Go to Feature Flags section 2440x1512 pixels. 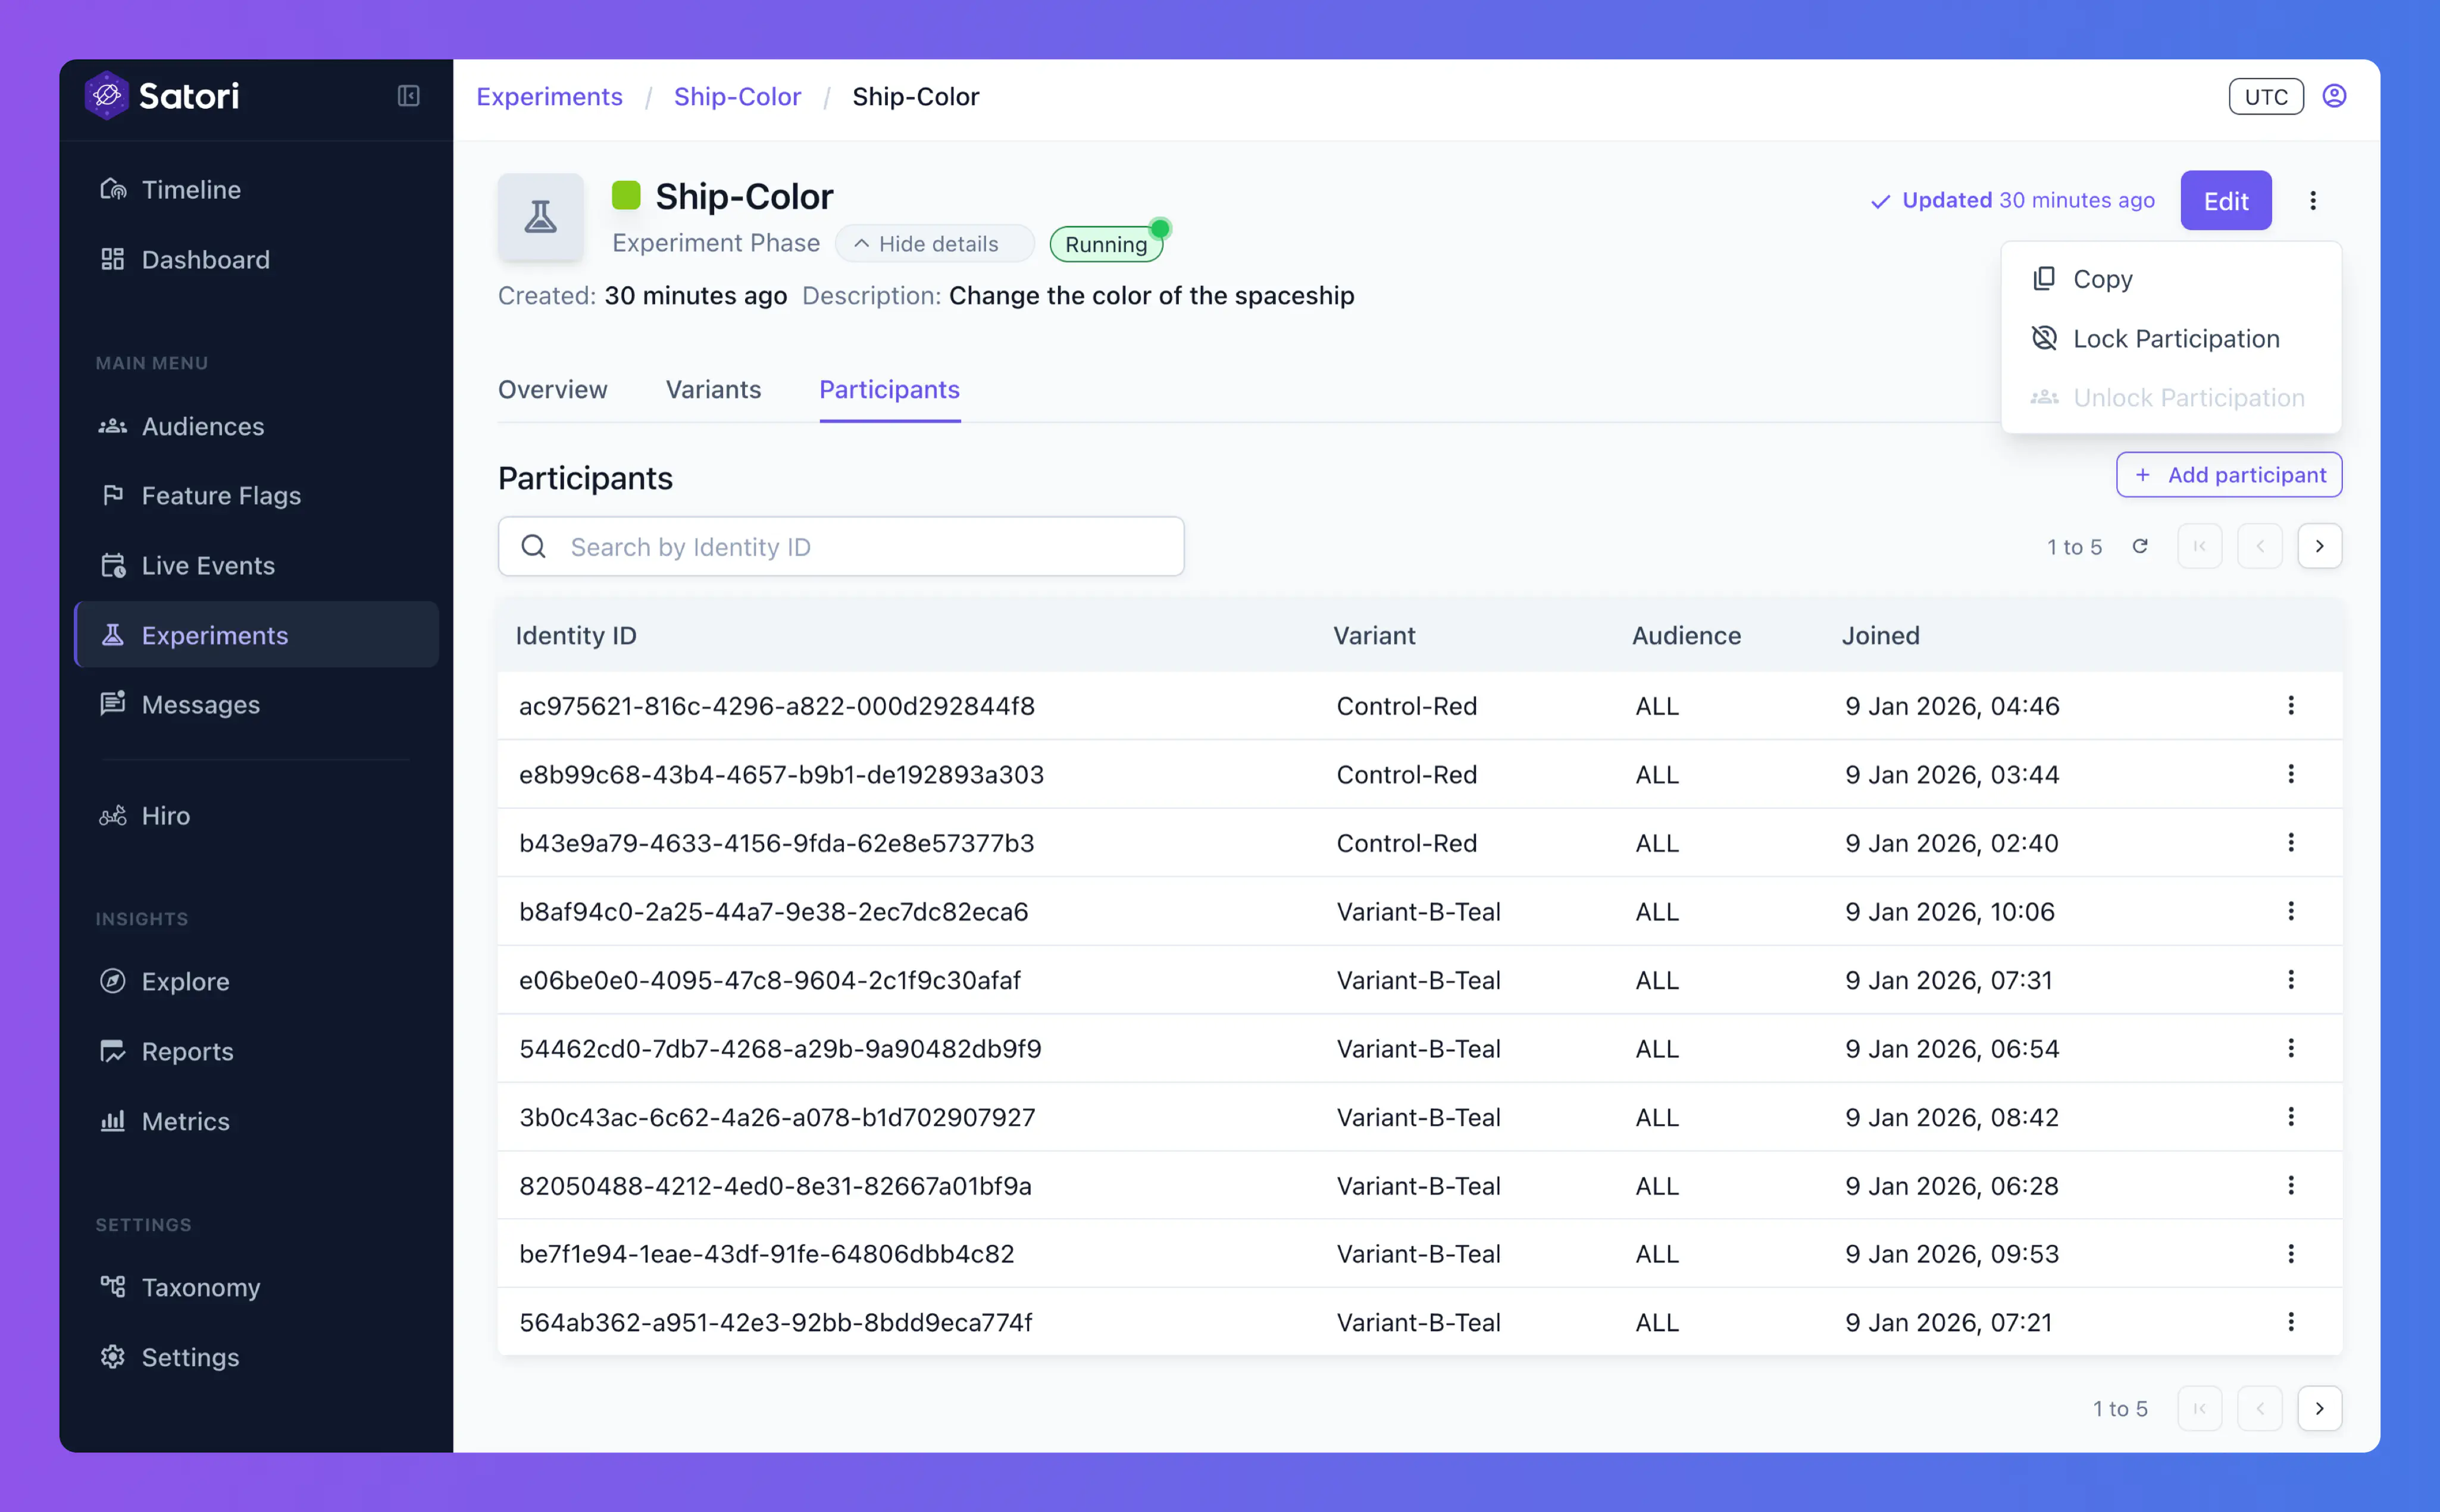coord(220,495)
